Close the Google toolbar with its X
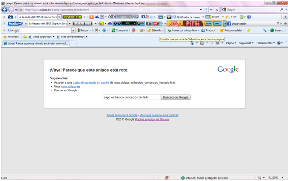 click(x=4, y=30)
